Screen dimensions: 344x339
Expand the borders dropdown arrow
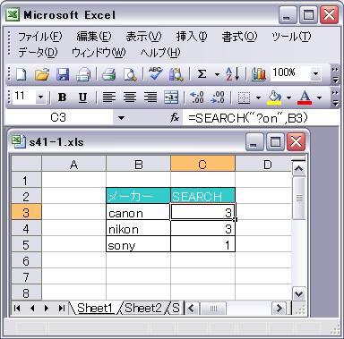click(x=258, y=97)
